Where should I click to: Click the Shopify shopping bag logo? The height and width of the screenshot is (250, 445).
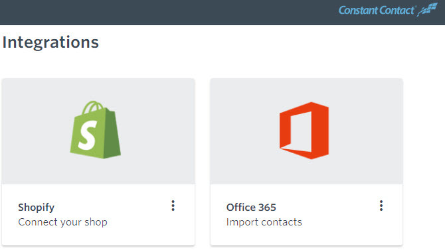click(x=96, y=129)
